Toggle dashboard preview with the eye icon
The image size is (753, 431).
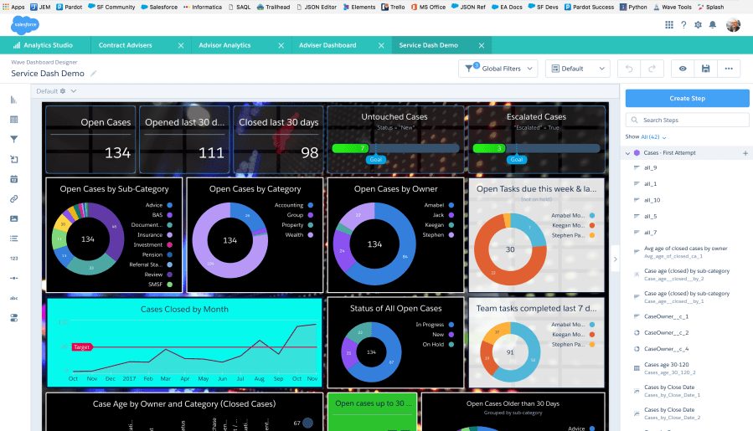click(683, 69)
